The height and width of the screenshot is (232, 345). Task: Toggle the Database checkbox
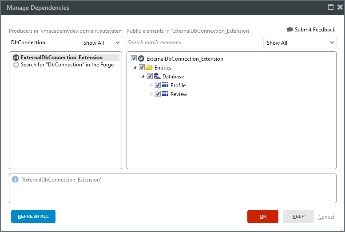pyautogui.click(x=150, y=76)
